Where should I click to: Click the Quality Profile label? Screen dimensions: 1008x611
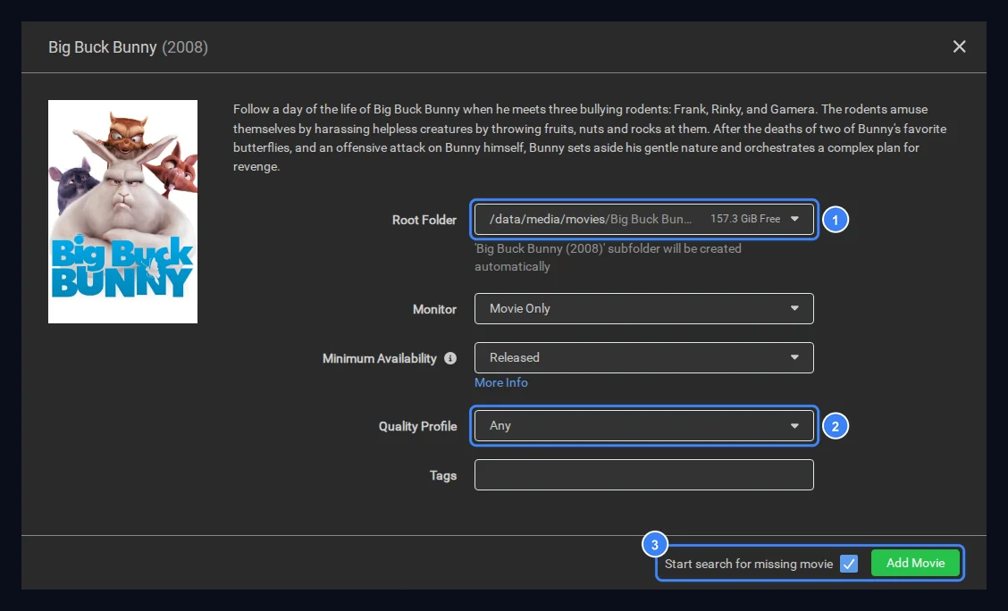coord(418,426)
